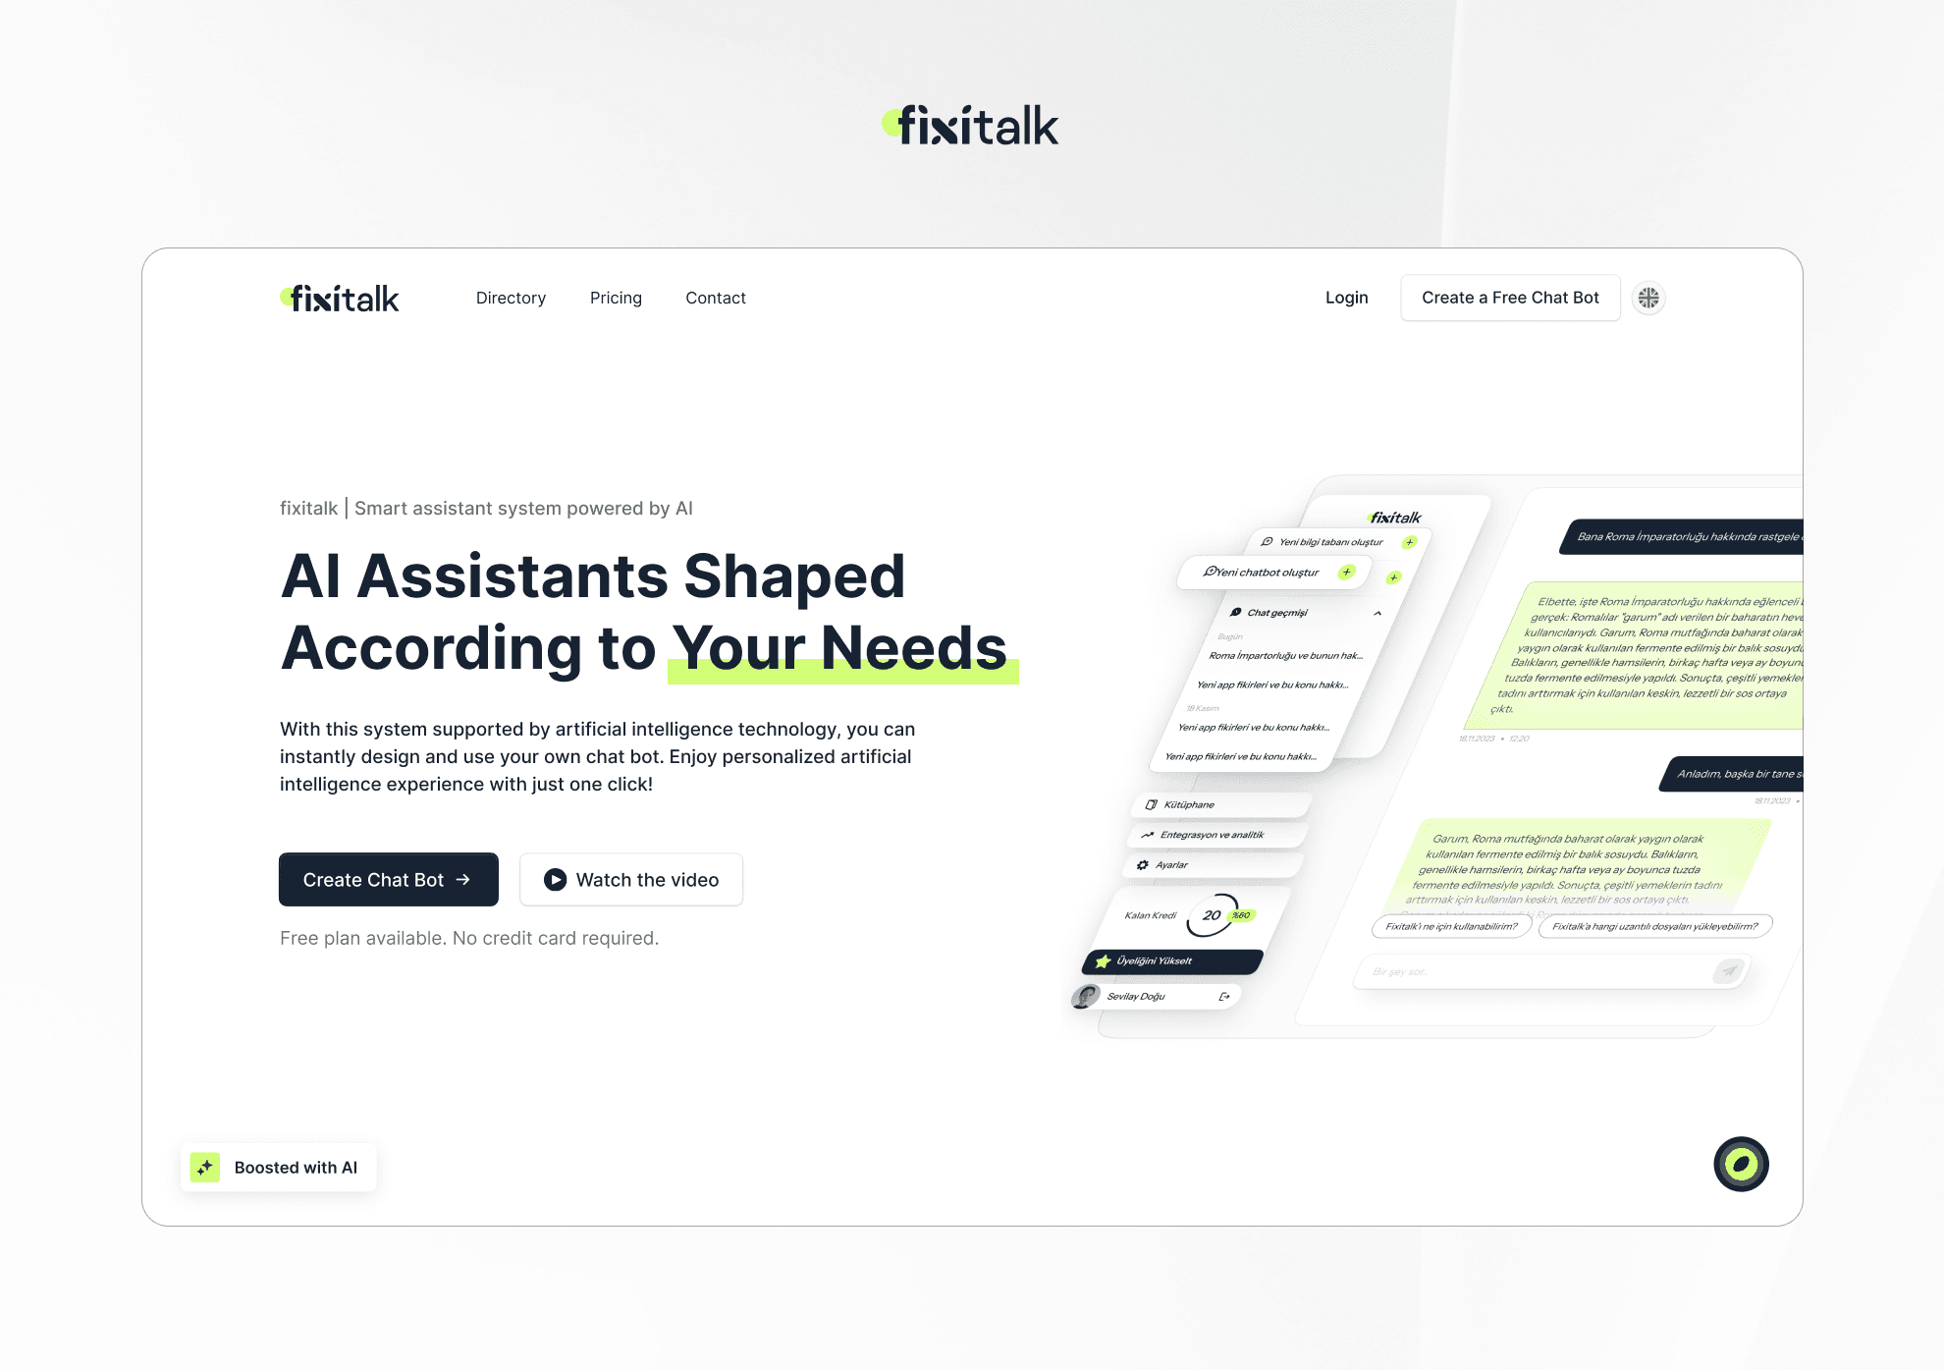
Task: Click the globe/language icon top right
Action: [1649, 298]
